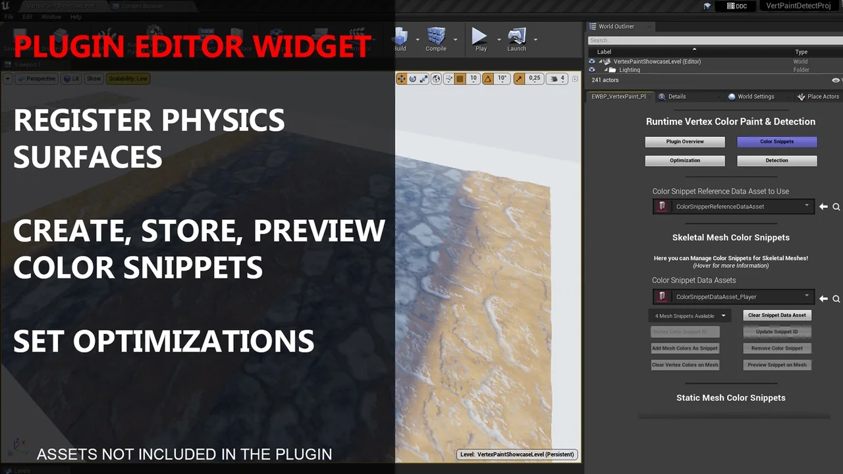The width and height of the screenshot is (843, 474).
Task: Toggle surface snapping in the viewport toolbar
Action: 449,78
